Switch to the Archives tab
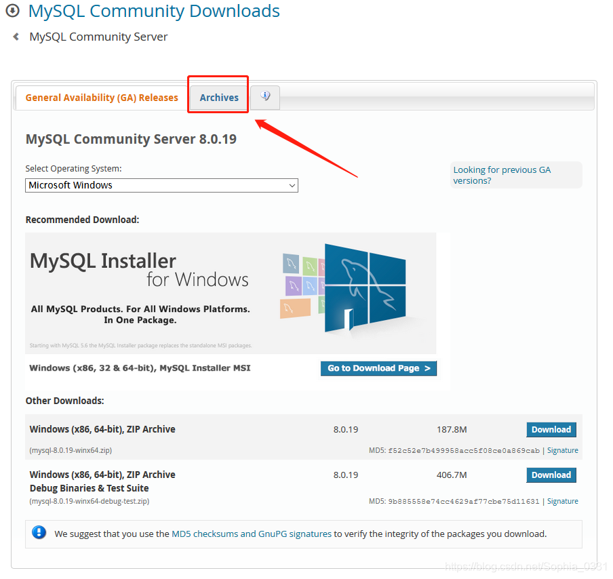The image size is (613, 579). 219,98
